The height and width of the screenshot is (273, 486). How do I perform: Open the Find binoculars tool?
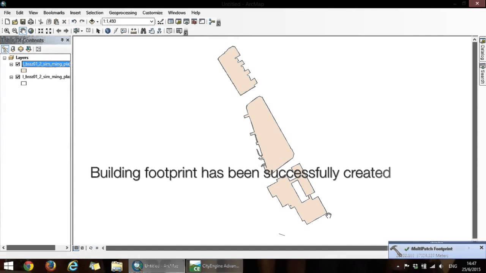(x=143, y=31)
